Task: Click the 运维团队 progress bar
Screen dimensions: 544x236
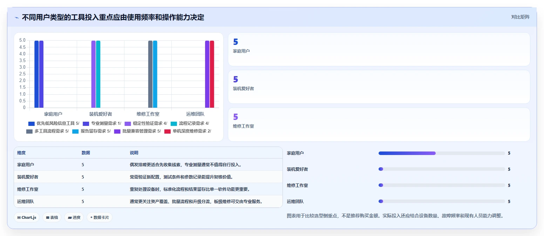Action: [x=442, y=201]
